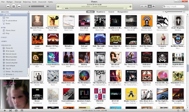Click the maximum volume speaker icon
Viewport: 189px width, 112px height.
[x=48, y=6]
